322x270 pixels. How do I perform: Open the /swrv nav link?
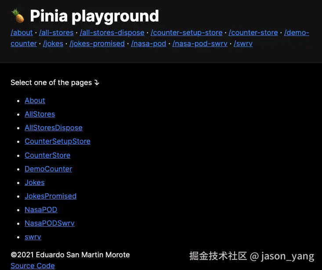pyautogui.click(x=243, y=43)
